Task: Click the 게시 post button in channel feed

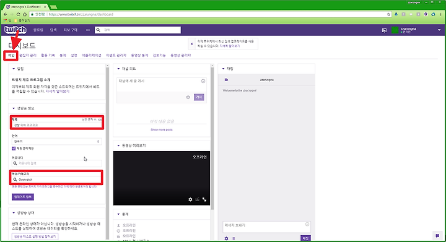Action: [199, 97]
